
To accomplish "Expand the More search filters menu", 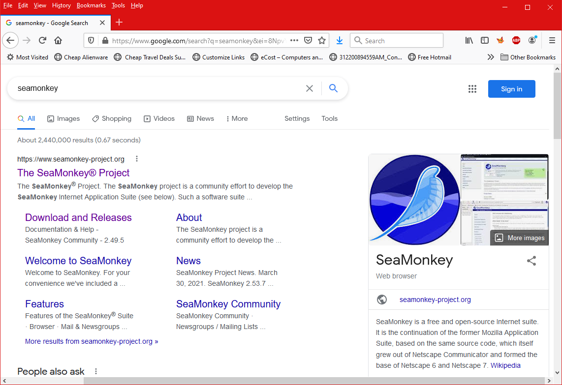I will (x=237, y=118).
